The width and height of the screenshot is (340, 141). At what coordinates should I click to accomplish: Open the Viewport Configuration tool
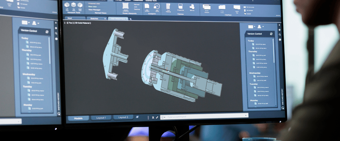pos(125,6)
